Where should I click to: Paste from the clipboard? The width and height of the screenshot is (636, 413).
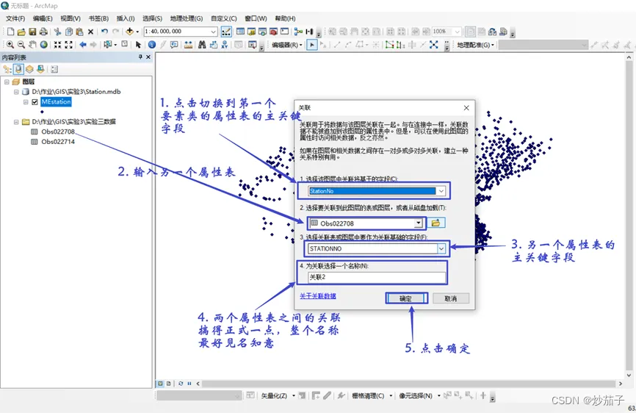(x=79, y=32)
